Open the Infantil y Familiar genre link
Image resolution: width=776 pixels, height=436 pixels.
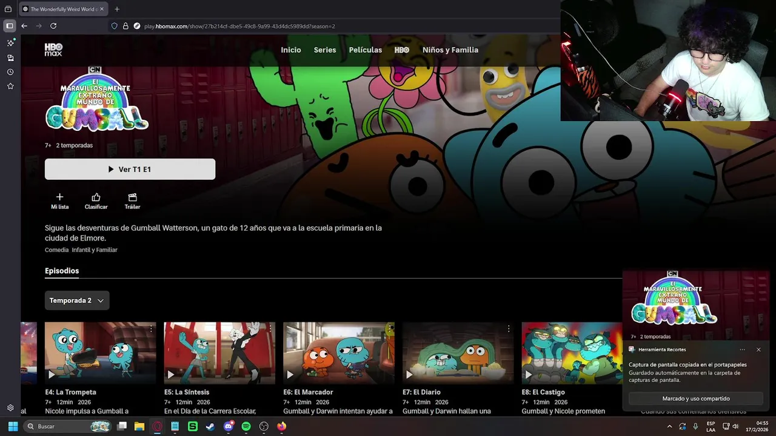(95, 249)
